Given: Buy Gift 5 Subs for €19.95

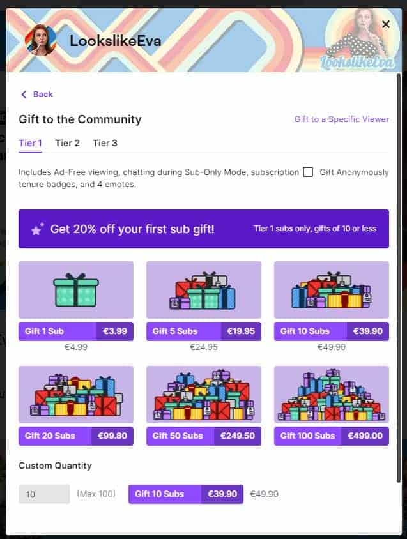Looking at the screenshot, I should tap(204, 331).
